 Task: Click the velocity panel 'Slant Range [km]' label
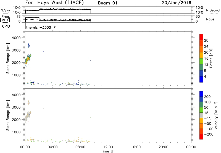point(8,115)
